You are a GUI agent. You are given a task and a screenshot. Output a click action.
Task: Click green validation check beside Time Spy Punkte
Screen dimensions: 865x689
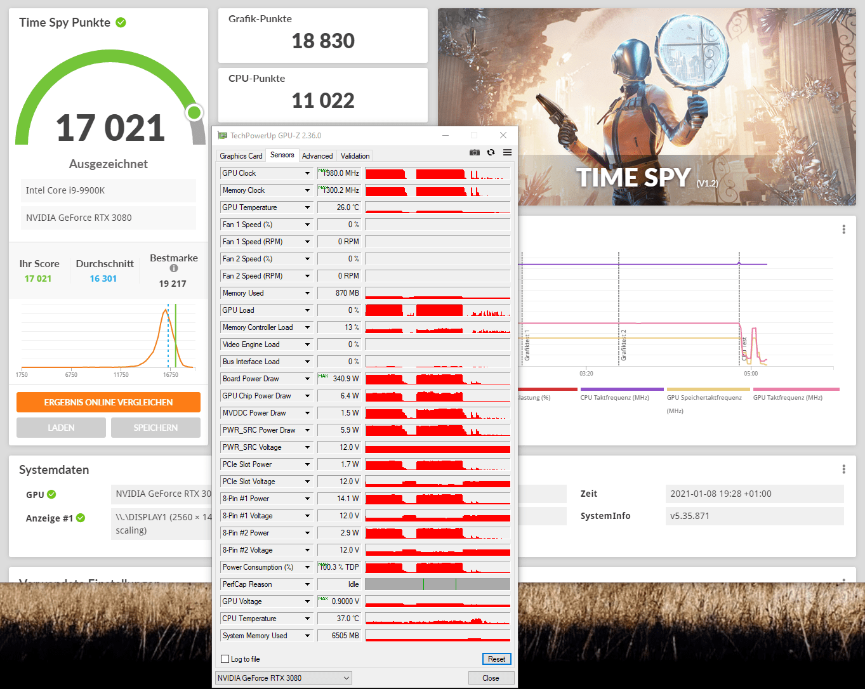[x=121, y=23]
